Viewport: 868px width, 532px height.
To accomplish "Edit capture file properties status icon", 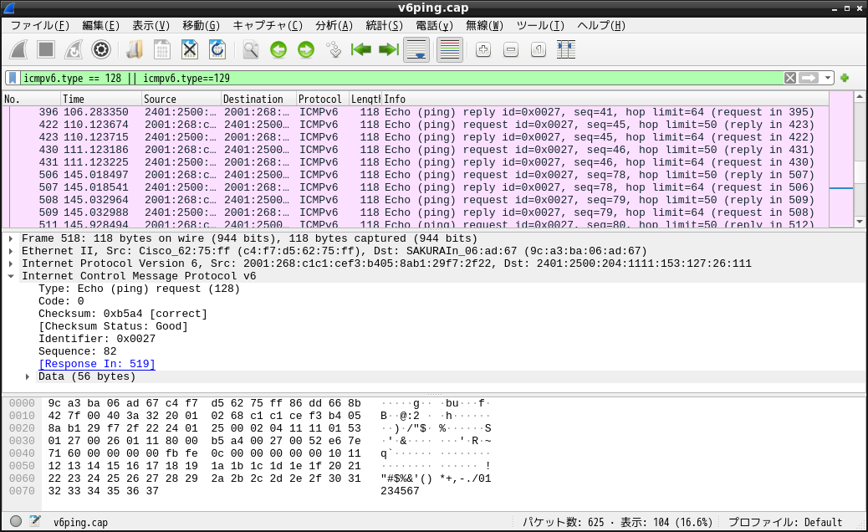I will [x=35, y=521].
